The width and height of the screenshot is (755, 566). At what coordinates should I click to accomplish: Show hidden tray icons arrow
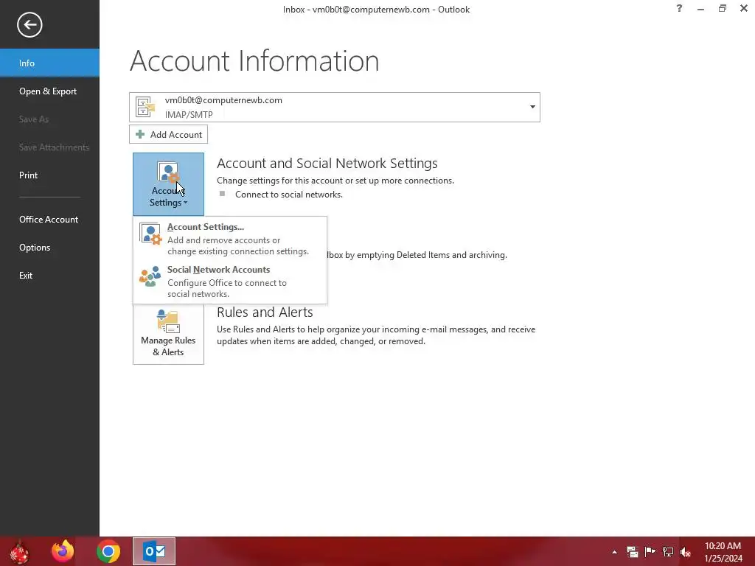[x=614, y=552]
